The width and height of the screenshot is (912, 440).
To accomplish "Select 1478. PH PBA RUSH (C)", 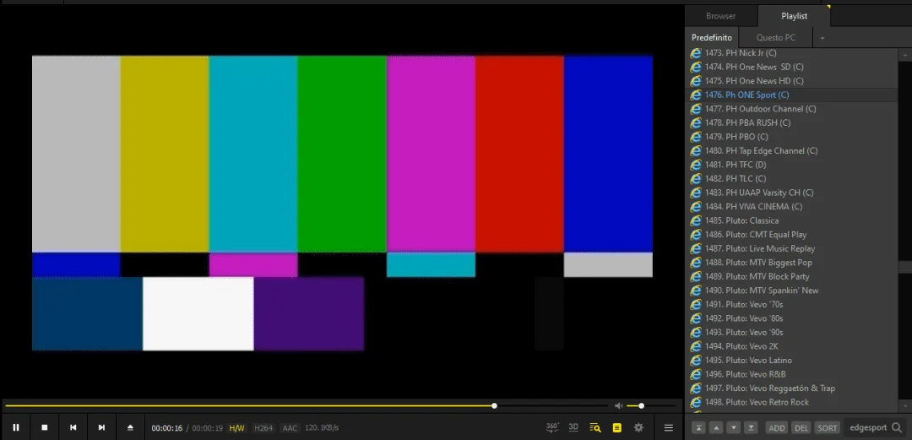I will pyautogui.click(x=791, y=122).
